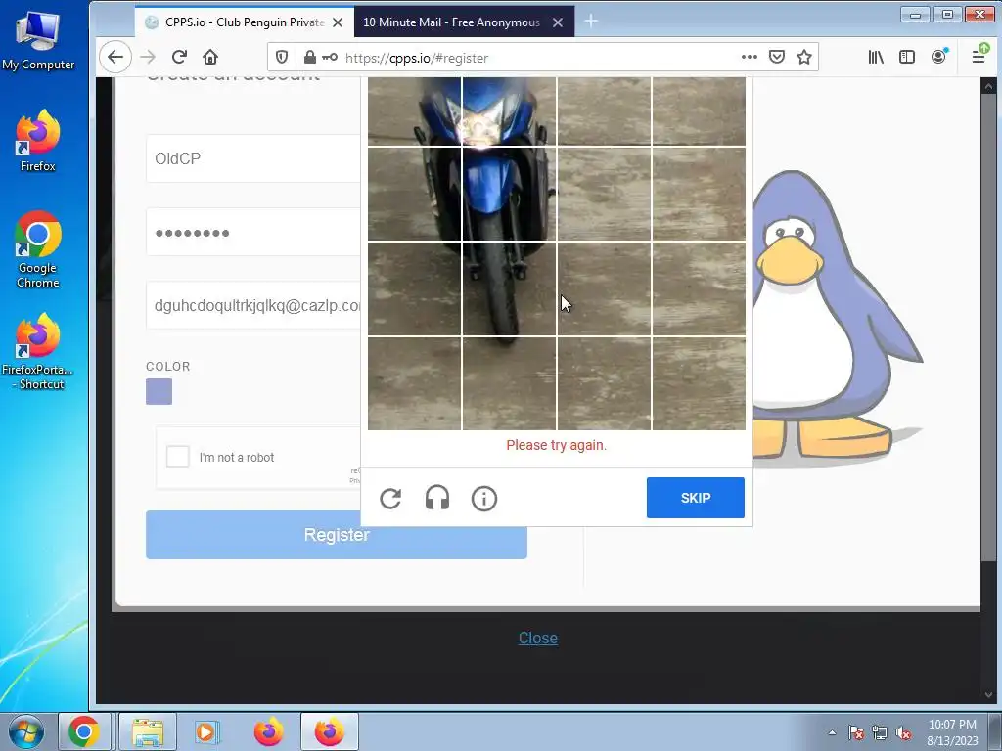Close the CPPS.io tab
The image size is (1002, 751).
[x=338, y=22]
